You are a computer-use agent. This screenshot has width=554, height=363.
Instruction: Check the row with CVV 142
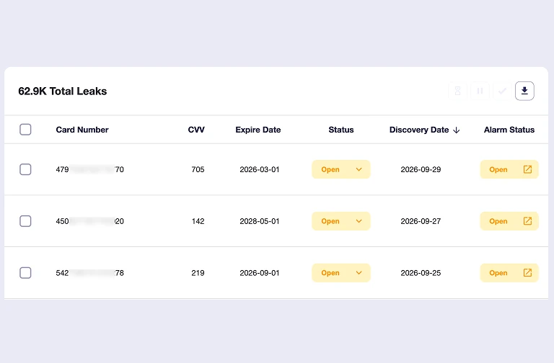point(25,221)
